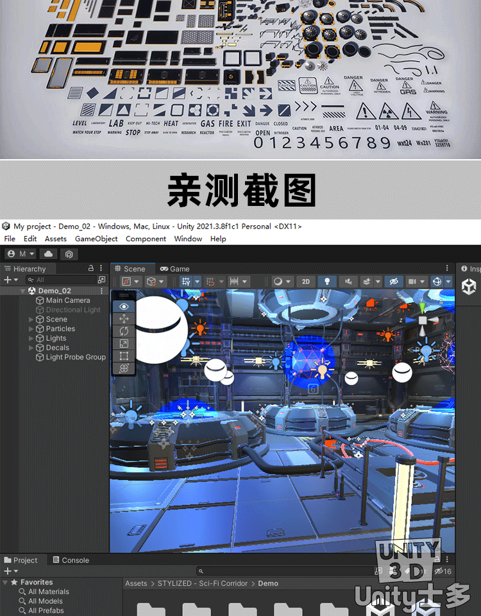This screenshot has width=481, height=616.
Task: Select the Transform tool in Scene overlay
Action: point(124,368)
